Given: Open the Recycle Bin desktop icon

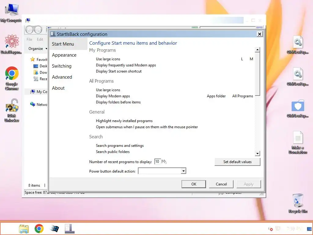Looking at the screenshot, I should click(298, 203).
